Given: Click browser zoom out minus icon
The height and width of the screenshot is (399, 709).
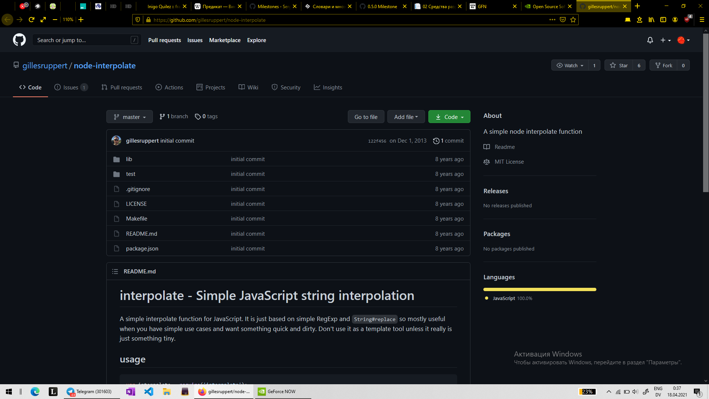Looking at the screenshot, I should (55, 20).
